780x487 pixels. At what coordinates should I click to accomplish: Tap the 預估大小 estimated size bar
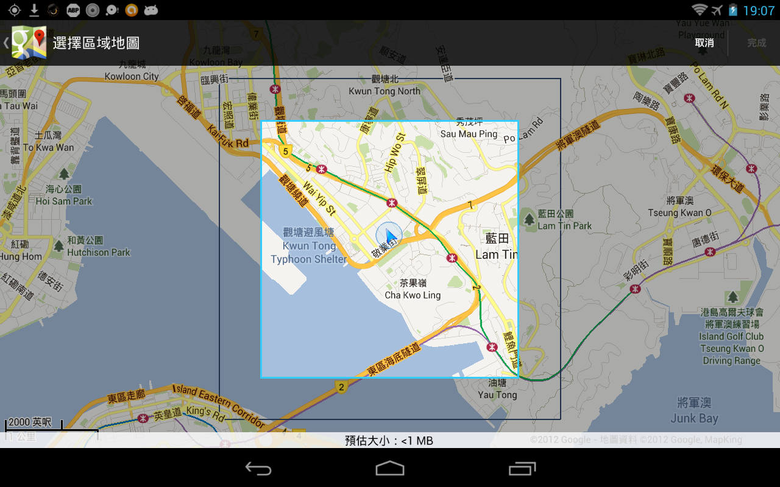(390, 440)
